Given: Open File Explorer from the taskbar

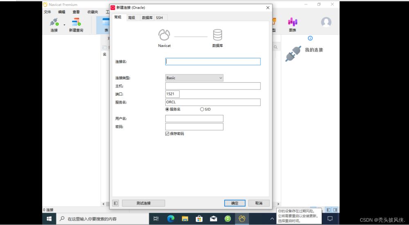Looking at the screenshot, I should (185, 219).
